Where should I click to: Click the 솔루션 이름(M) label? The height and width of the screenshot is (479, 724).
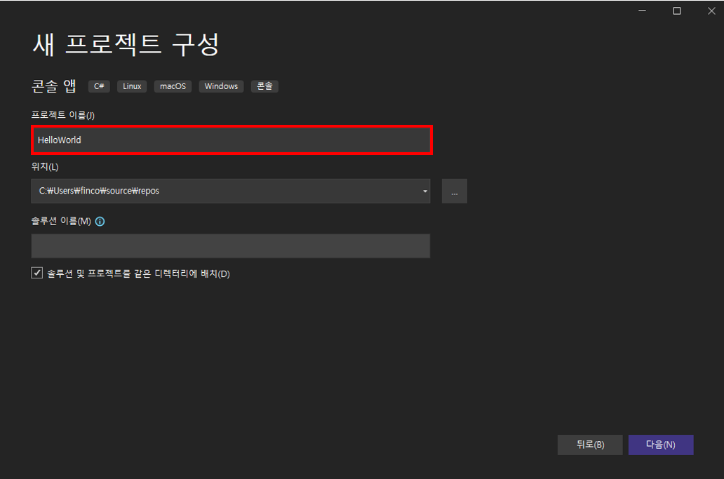[x=61, y=222]
